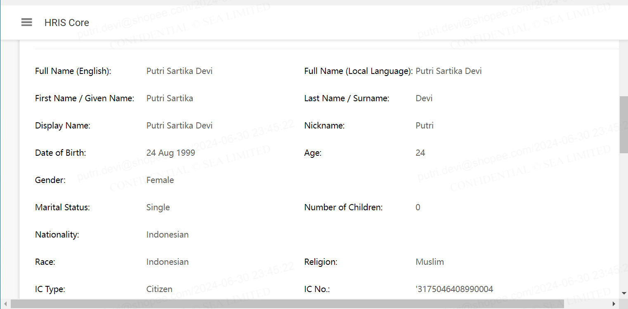Click the Religion value Muslim
The width and height of the screenshot is (628, 309).
(x=430, y=262)
